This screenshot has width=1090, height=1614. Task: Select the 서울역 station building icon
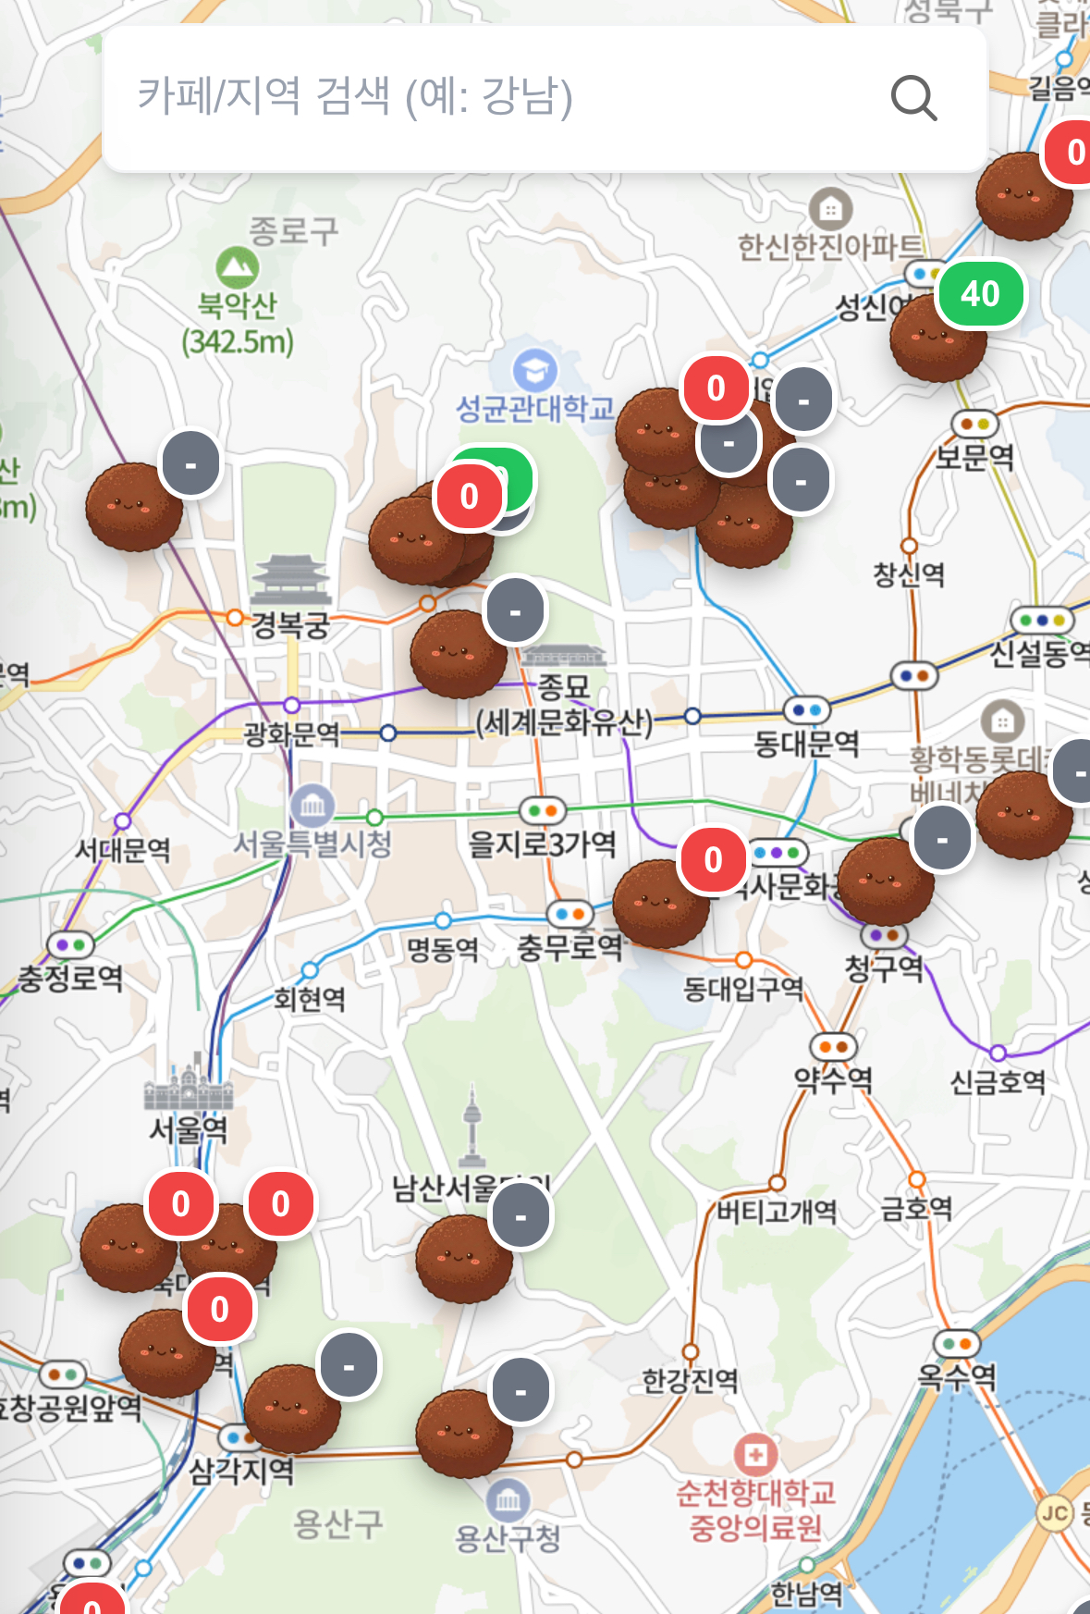pyautogui.click(x=189, y=1082)
